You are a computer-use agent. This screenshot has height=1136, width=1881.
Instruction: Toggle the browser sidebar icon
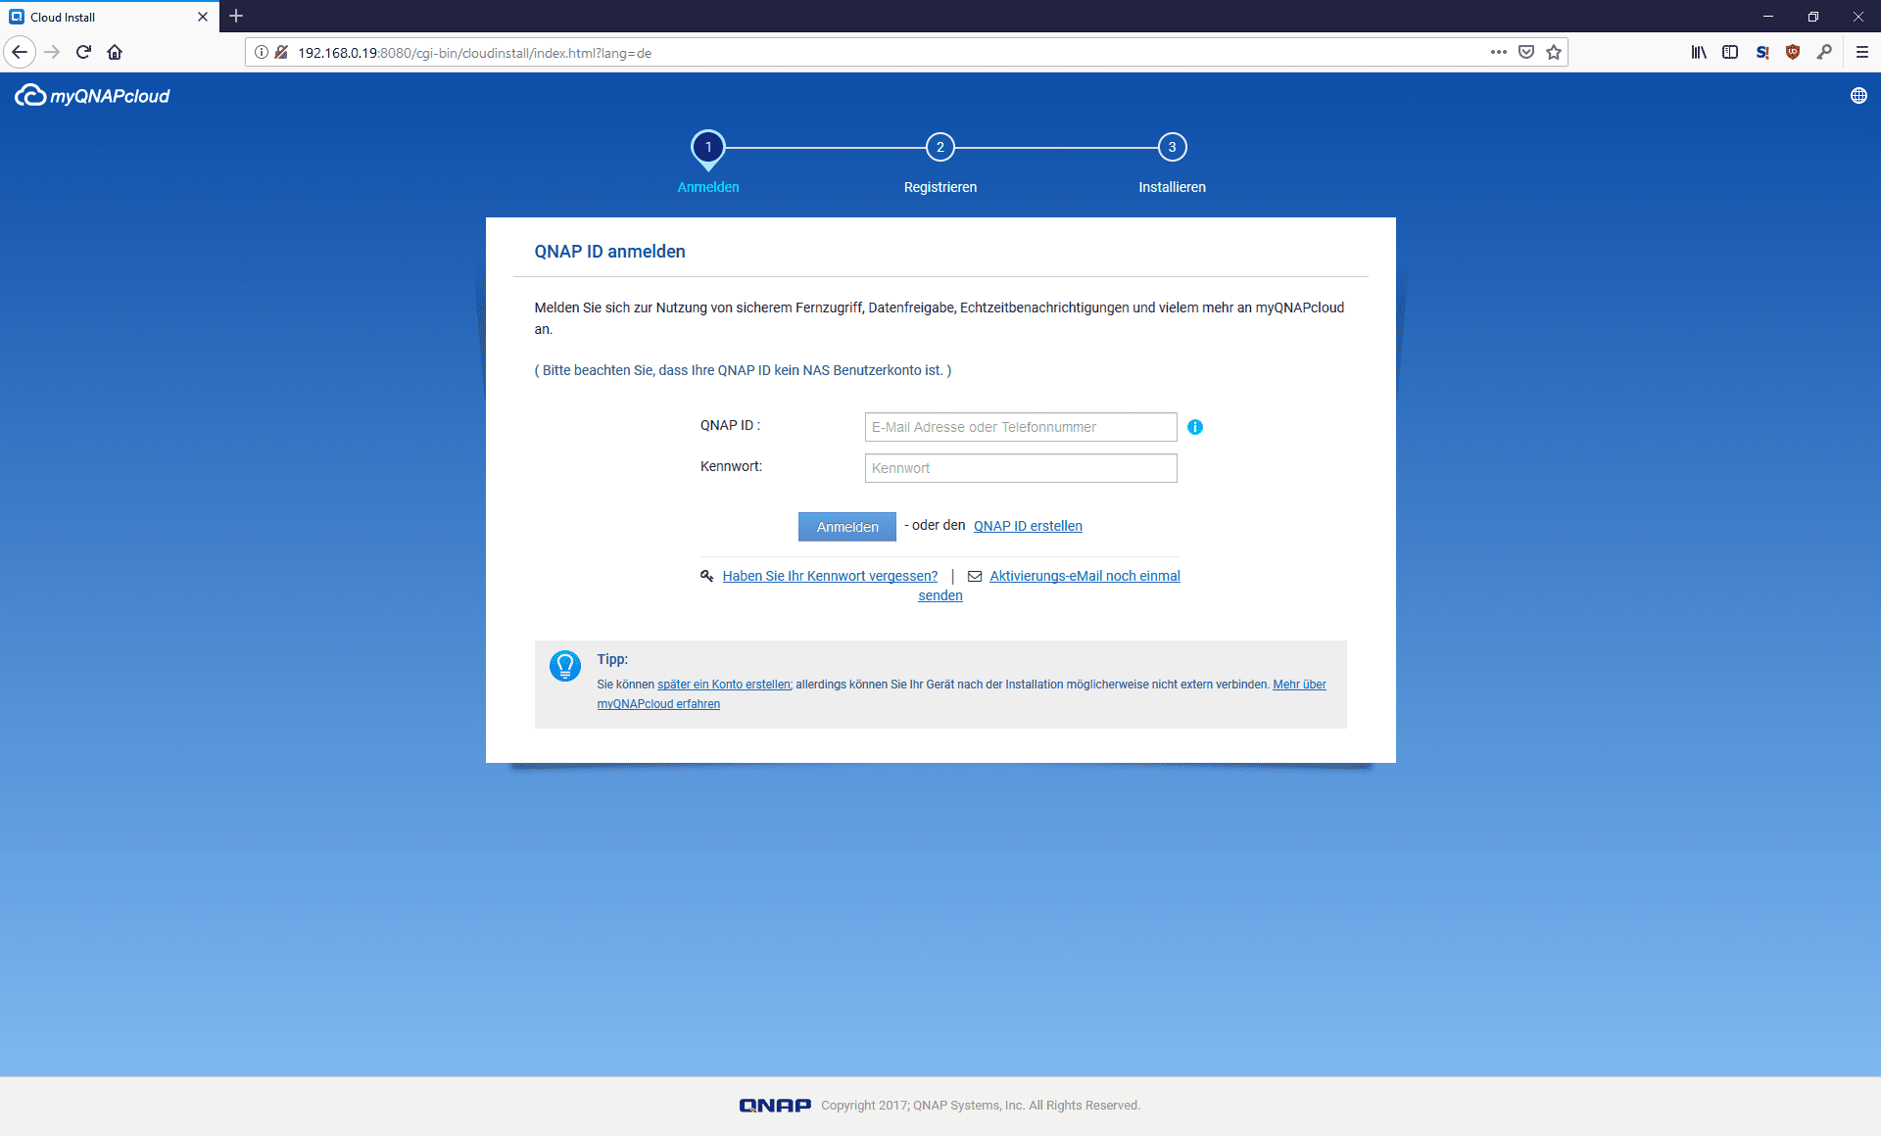click(1729, 53)
